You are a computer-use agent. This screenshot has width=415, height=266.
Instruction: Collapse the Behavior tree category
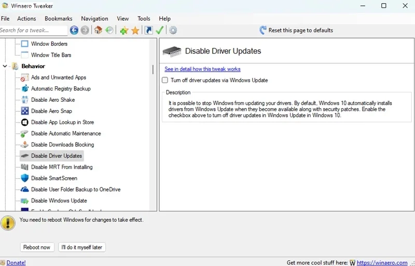tap(5, 66)
